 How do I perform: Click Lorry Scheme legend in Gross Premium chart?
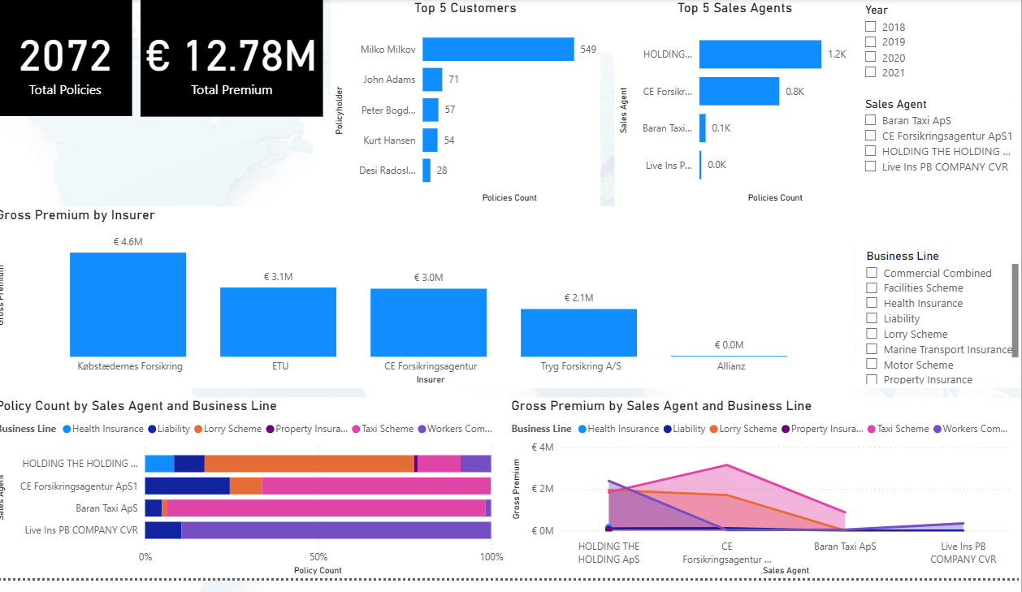(x=743, y=429)
